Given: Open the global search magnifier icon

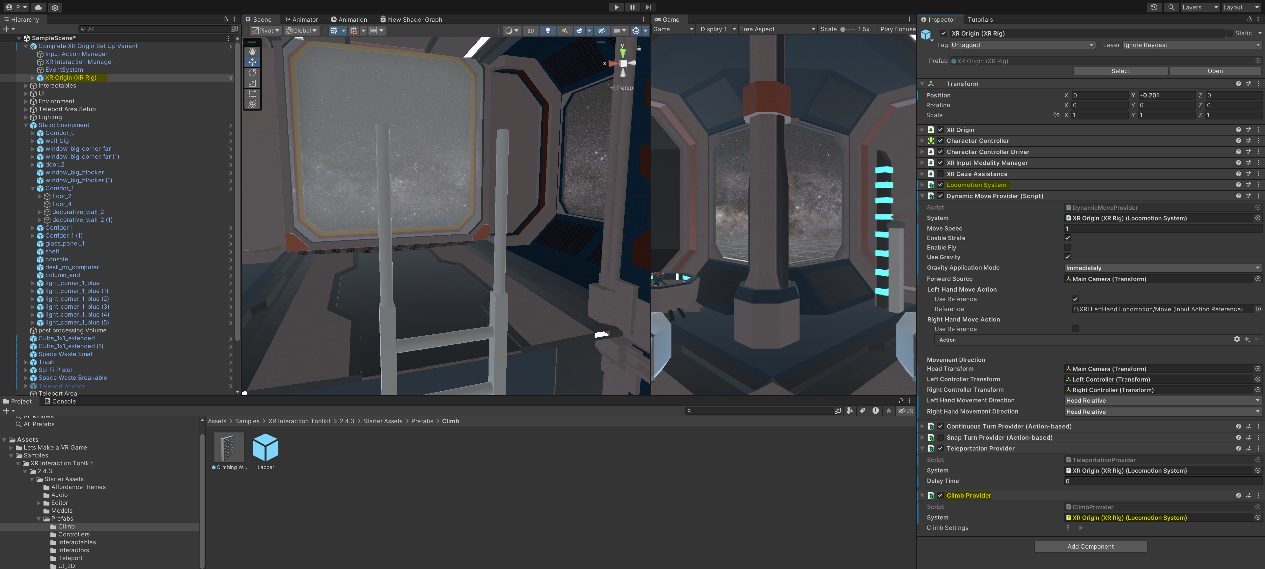Looking at the screenshot, I should 1171,7.
